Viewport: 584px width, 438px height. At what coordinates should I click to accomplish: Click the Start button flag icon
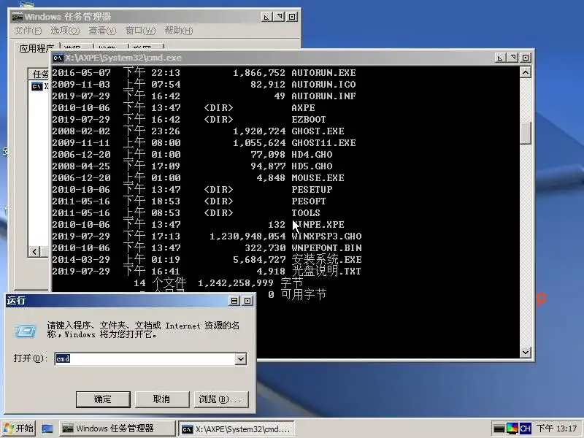pyautogui.click(x=8, y=428)
